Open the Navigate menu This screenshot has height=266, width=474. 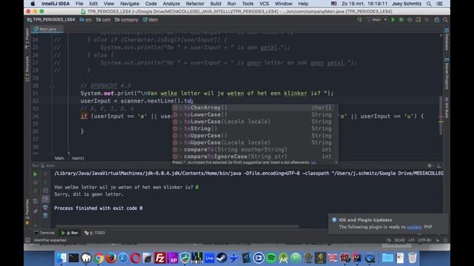click(x=130, y=4)
